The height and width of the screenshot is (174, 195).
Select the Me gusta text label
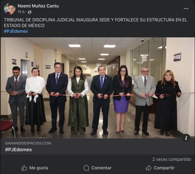pos(39,168)
